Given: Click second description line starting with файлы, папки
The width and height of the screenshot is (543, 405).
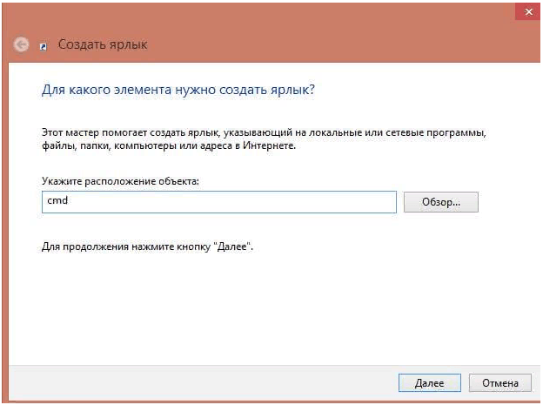Looking at the screenshot, I should 169,145.
